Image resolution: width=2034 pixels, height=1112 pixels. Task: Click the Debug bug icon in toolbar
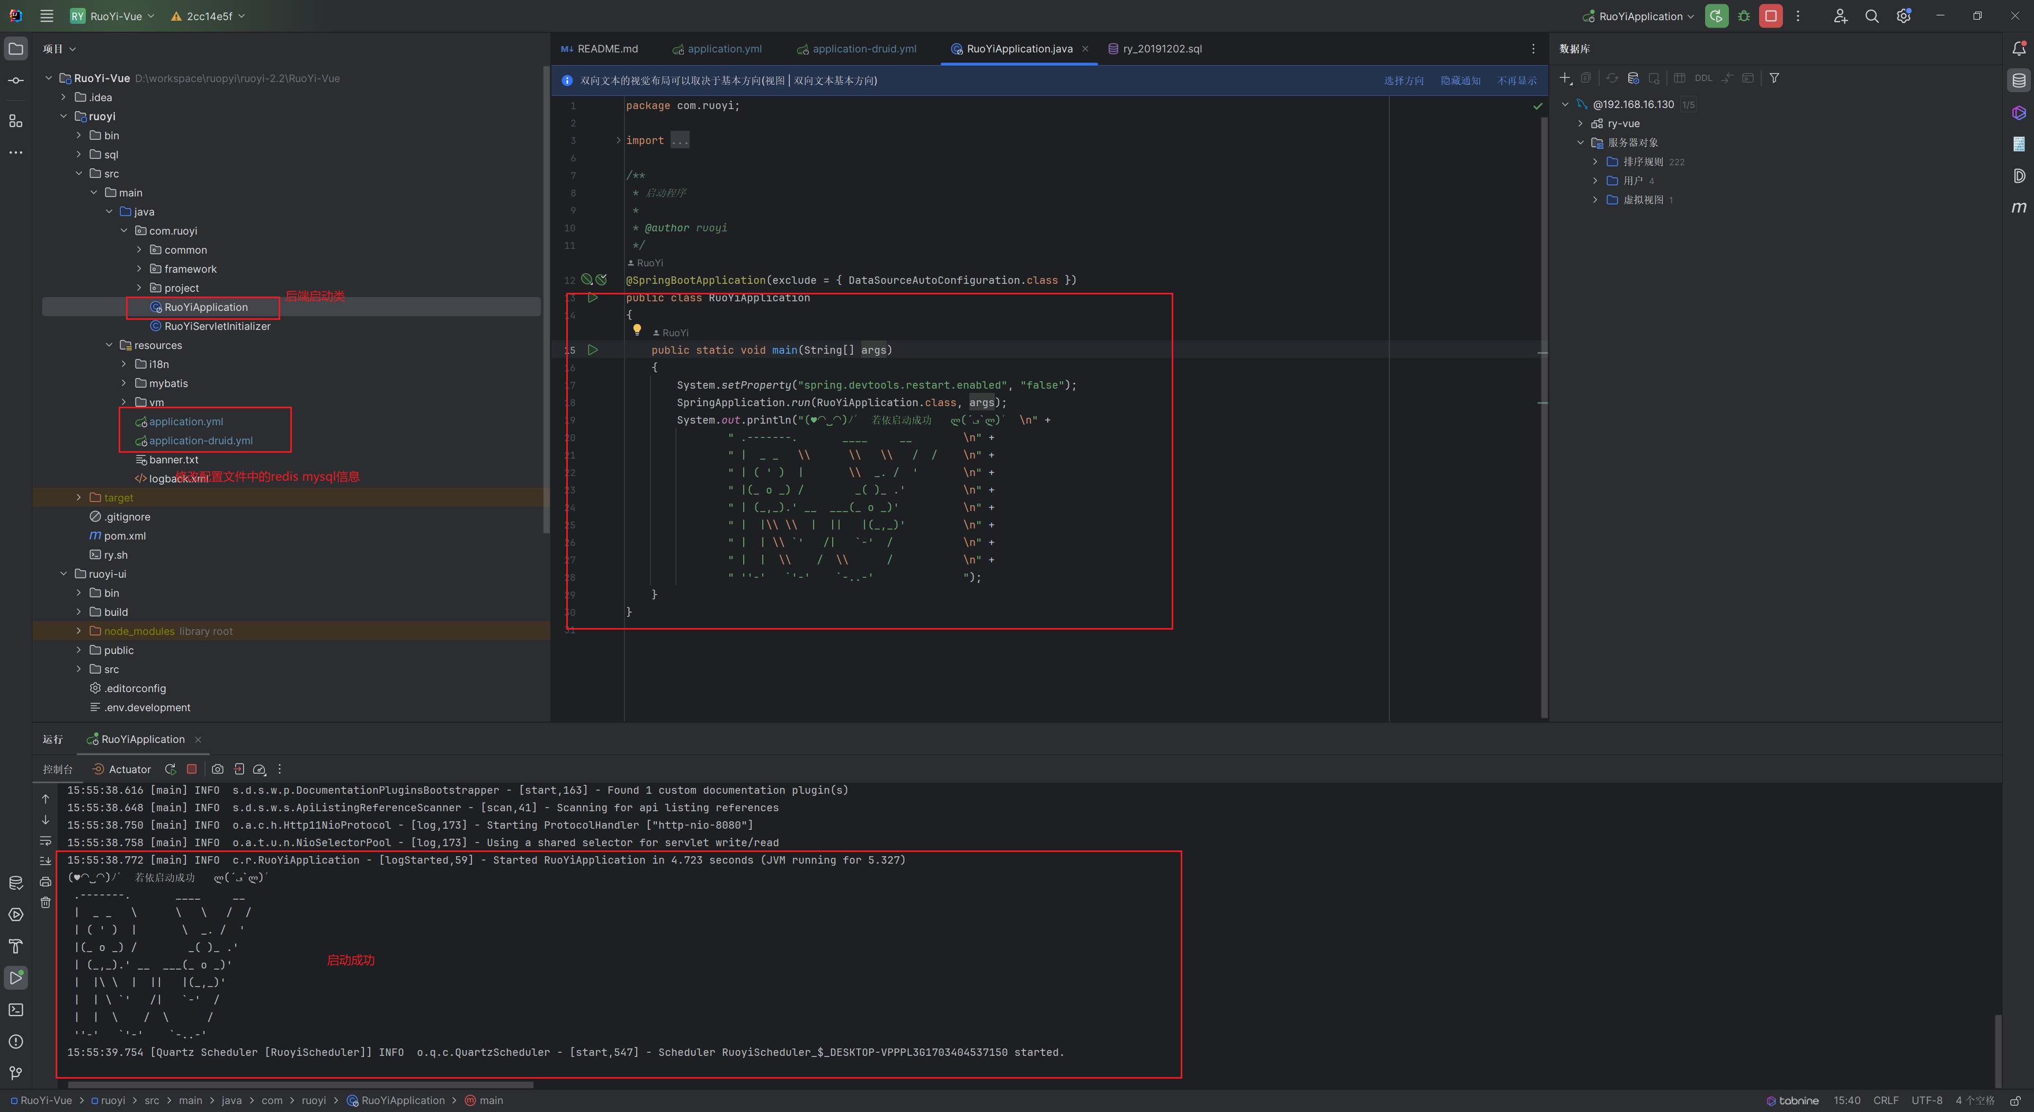(1744, 16)
